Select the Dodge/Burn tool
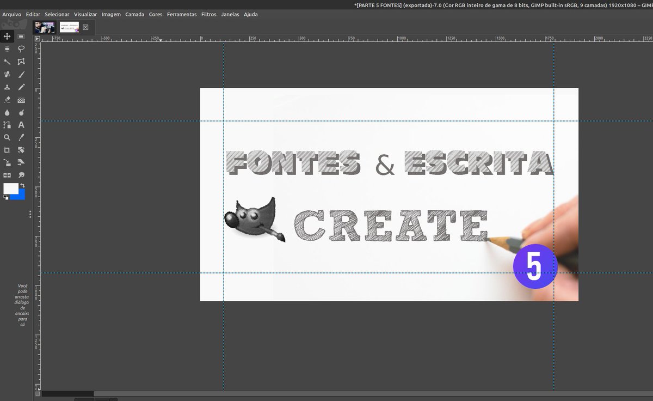Viewport: 653px width, 401px height. coord(21,112)
